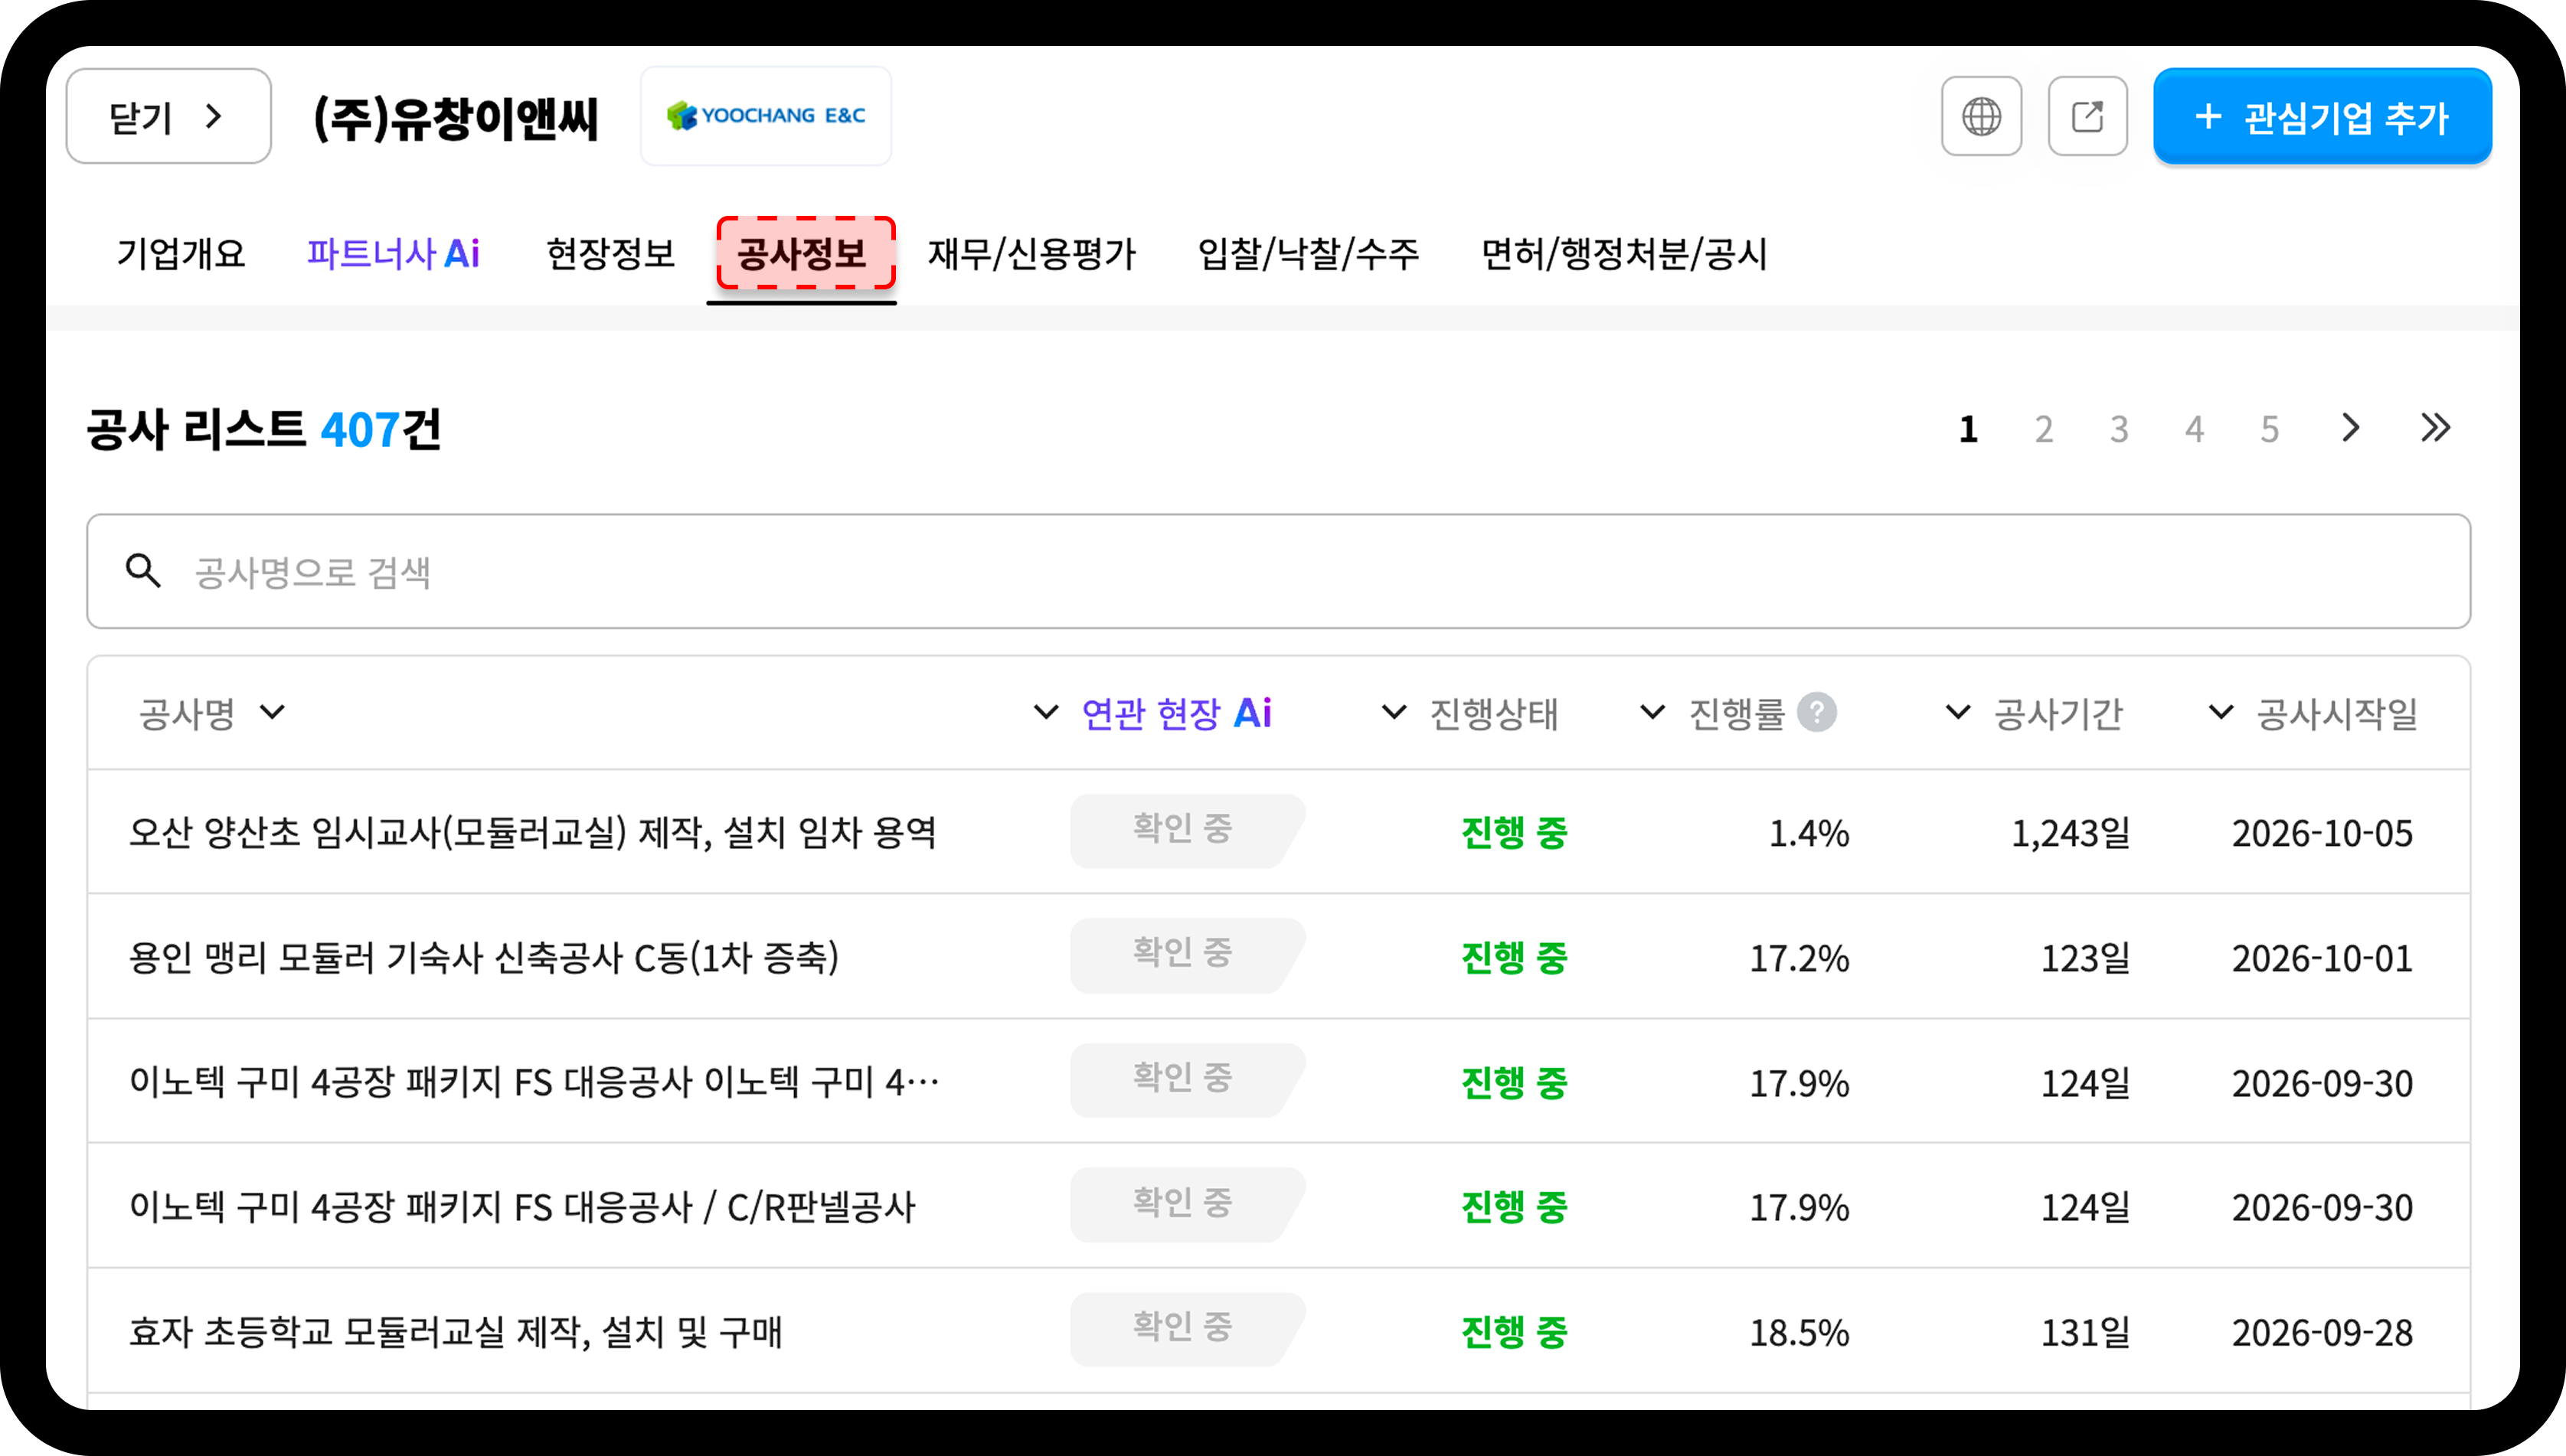Click the search magnifier icon
Screen dimensions: 2566x1456
(x=143, y=571)
